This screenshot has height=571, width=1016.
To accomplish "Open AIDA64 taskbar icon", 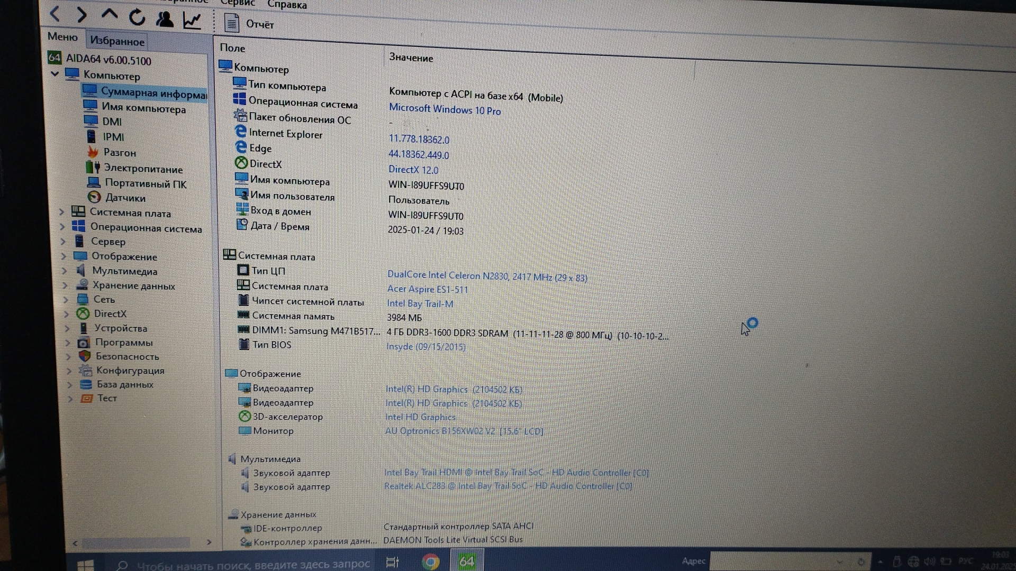I will point(466,561).
